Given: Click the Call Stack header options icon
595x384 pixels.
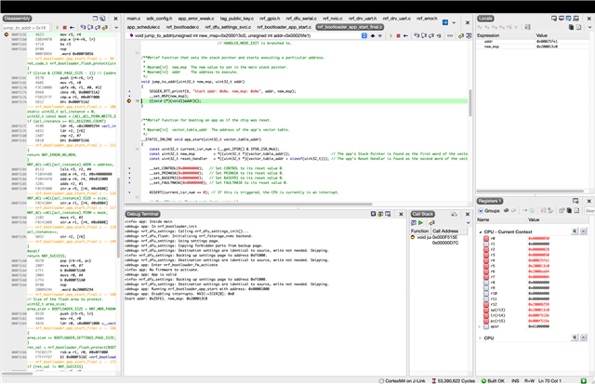Looking at the screenshot, I should click(454, 214).
